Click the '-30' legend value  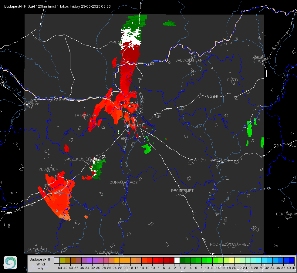tap(98, 268)
